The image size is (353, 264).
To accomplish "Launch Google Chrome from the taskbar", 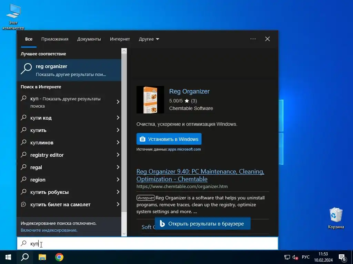I will coord(59,257).
